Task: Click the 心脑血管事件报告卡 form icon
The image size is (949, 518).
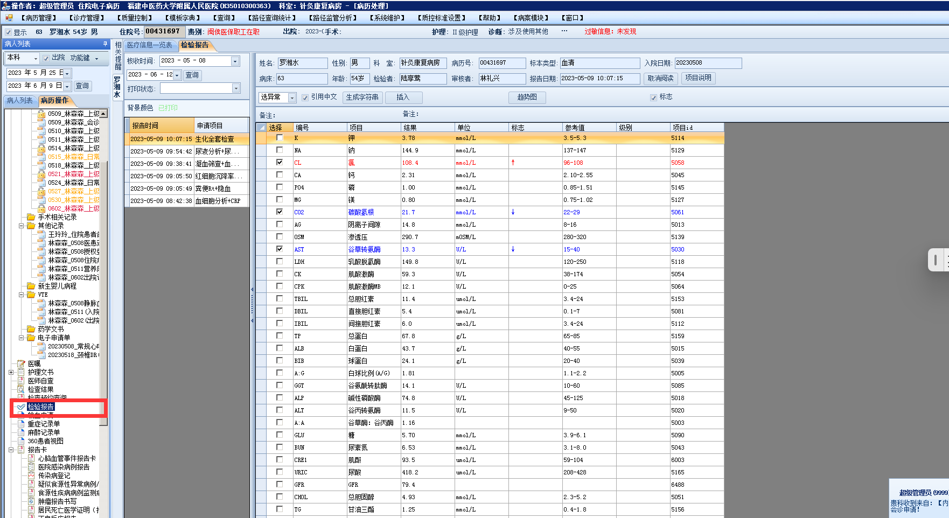Action: coord(31,458)
